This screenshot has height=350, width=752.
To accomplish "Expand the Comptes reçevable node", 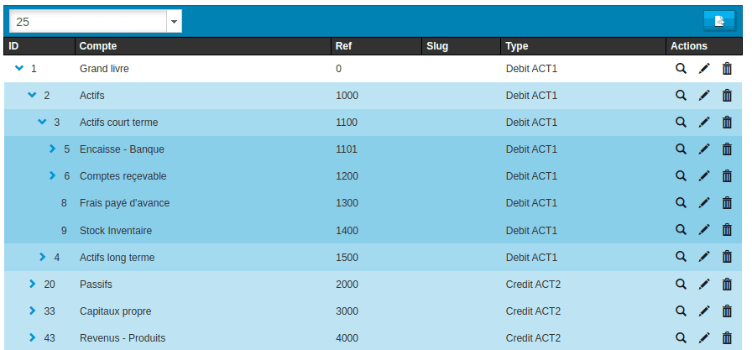I will pos(53,175).
